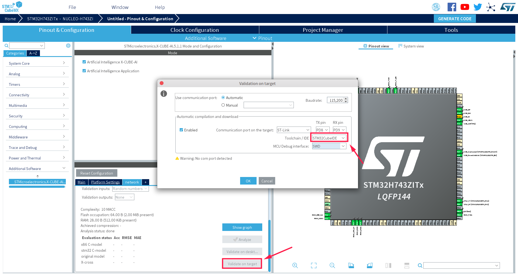Open the Platform Settings tab
Screen dimensions: 518x276
[105, 182]
